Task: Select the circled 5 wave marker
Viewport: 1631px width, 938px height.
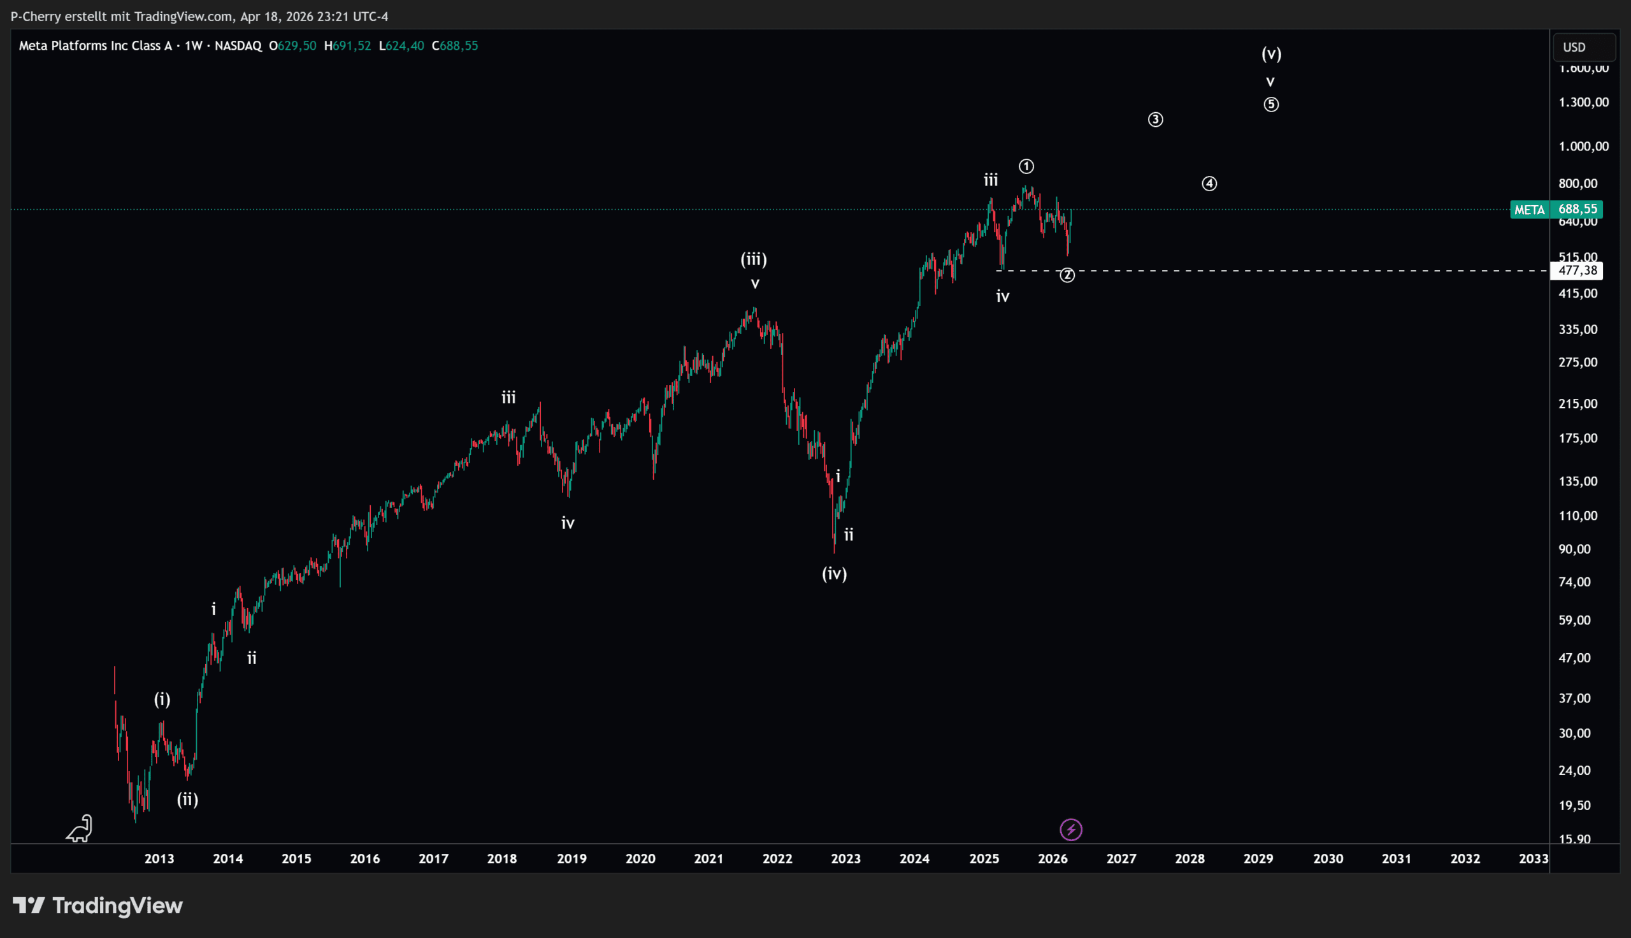Action: click(x=1270, y=105)
